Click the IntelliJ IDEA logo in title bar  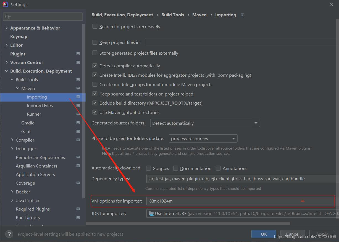coord(5,4)
